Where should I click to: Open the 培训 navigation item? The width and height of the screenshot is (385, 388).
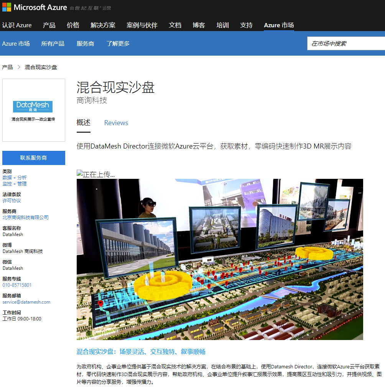[x=222, y=25]
